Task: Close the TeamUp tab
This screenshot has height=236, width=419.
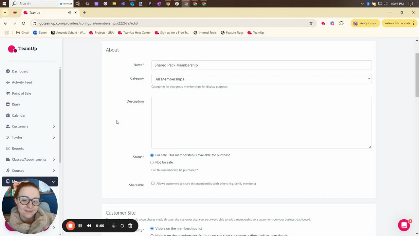Action: coord(75,12)
